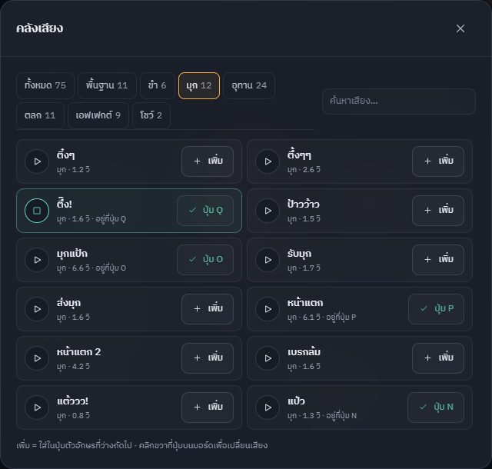Play the ติ๋งๆ sound preview
Viewport: 492px width, 469px height.
pyautogui.click(x=37, y=161)
